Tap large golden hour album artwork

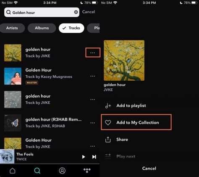point(124,61)
